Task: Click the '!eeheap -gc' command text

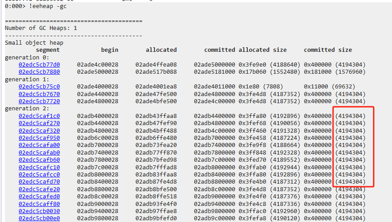Action: 48,6
